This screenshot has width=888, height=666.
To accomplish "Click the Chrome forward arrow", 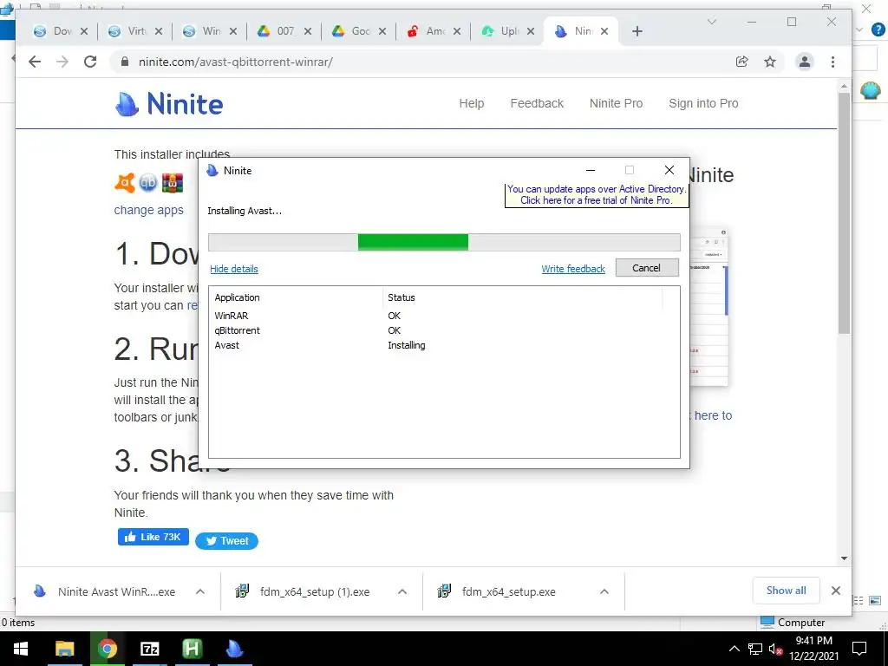I will 62,62.
